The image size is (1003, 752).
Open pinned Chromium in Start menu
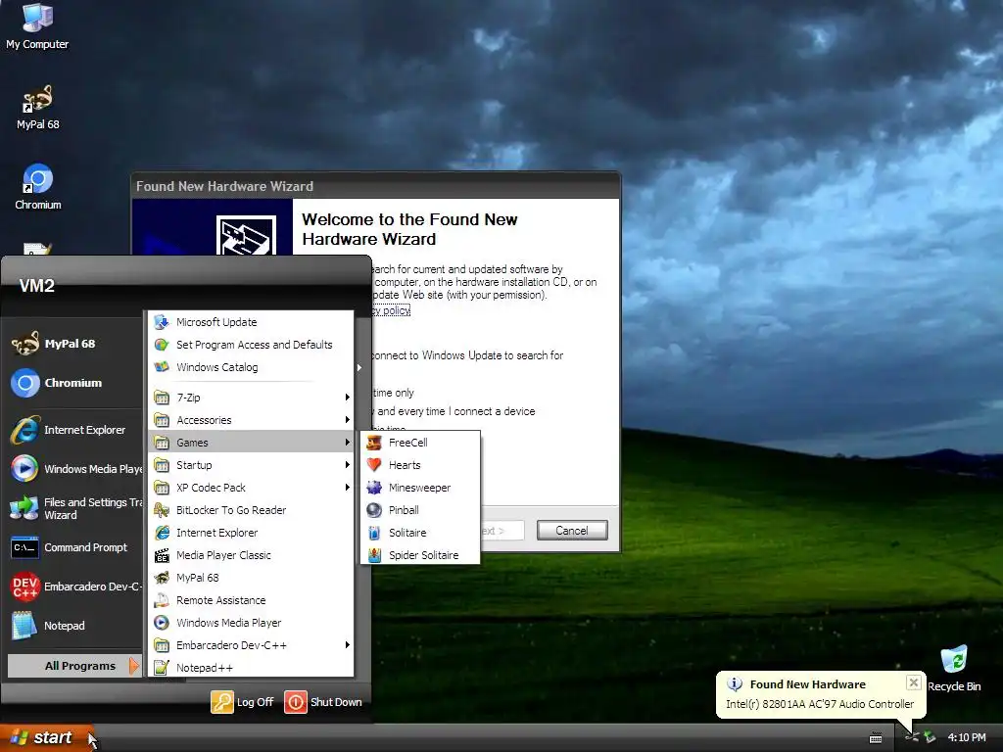tap(73, 383)
